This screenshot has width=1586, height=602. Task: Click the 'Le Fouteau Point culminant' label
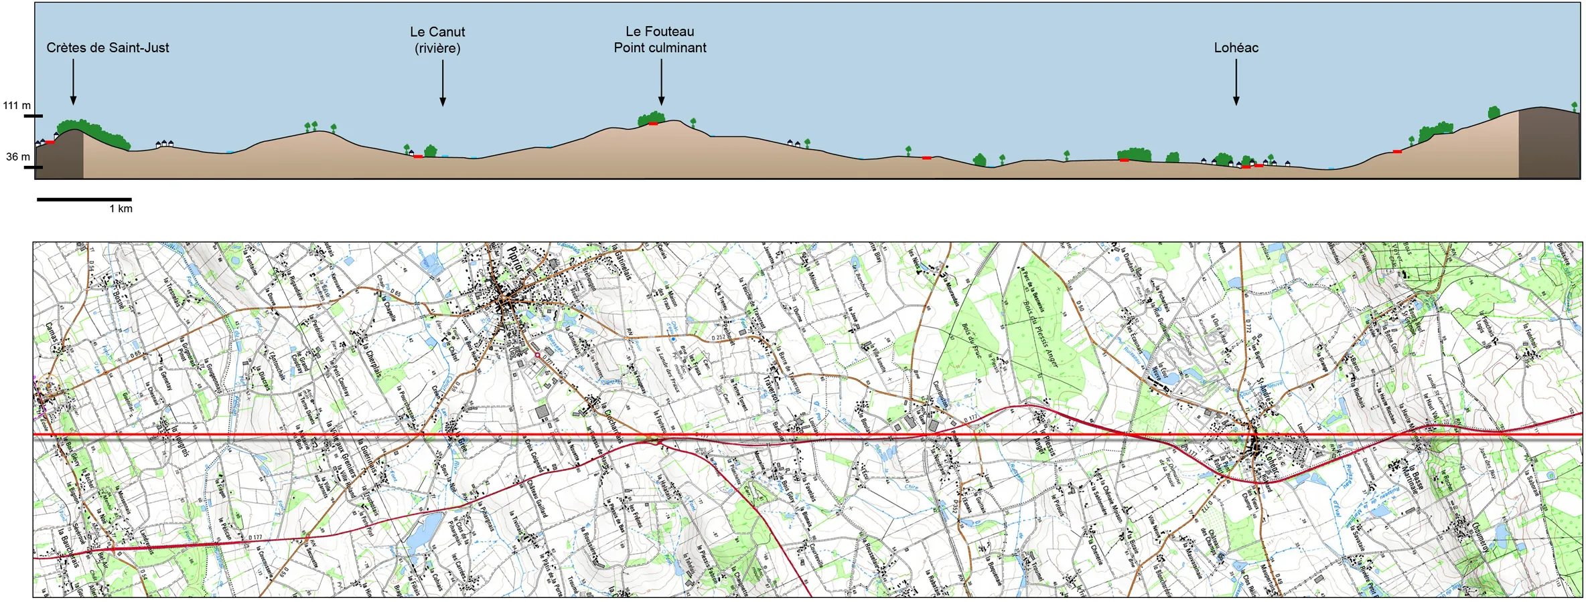[x=660, y=39]
